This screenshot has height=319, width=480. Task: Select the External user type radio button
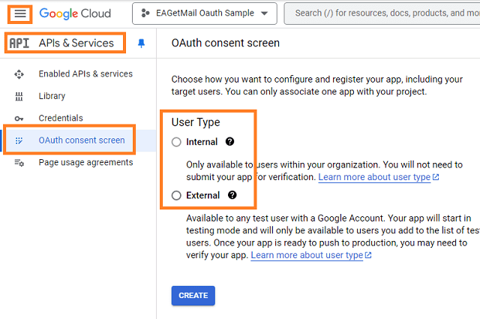(x=176, y=195)
